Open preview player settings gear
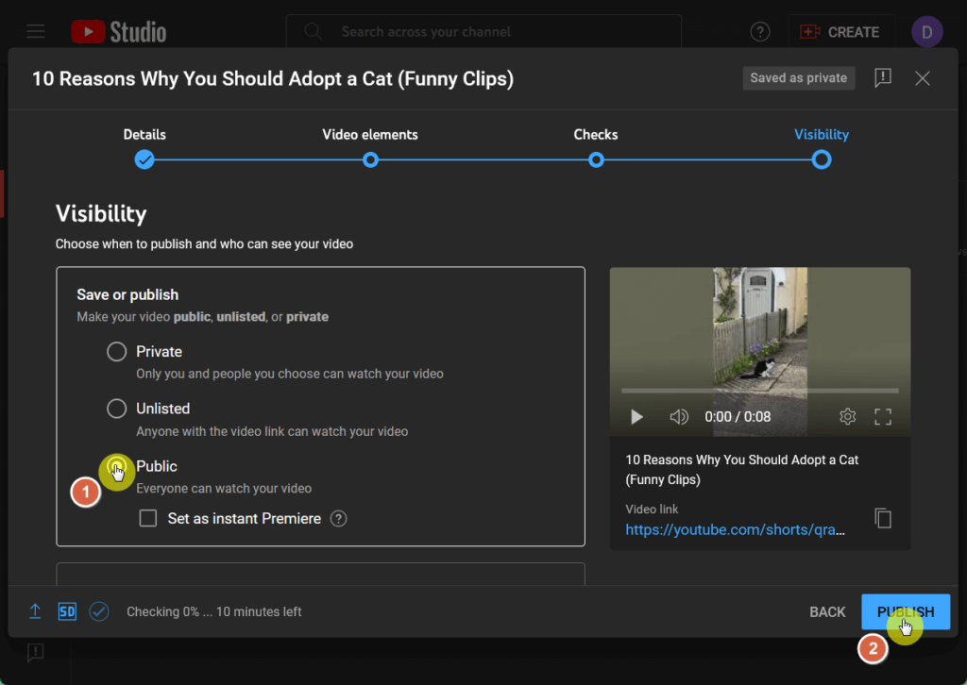Viewport: 967px width, 685px height. (x=847, y=417)
